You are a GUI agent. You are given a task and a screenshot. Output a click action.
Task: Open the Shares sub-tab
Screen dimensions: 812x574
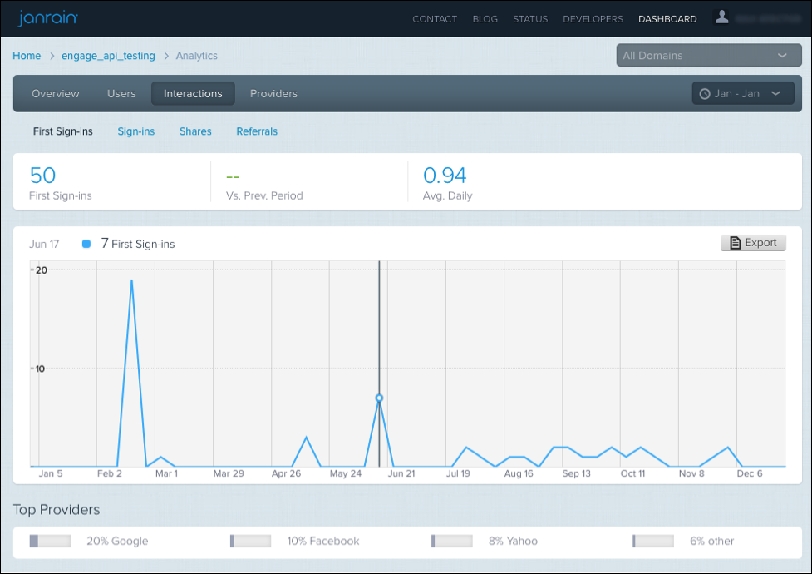pos(195,131)
